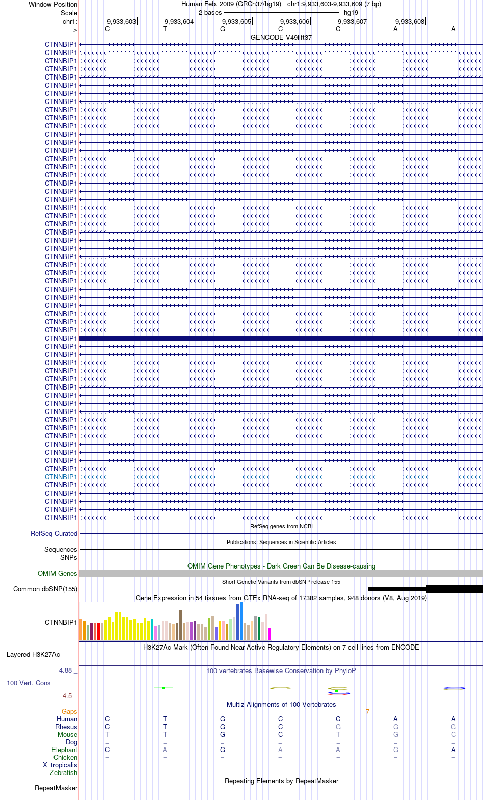This screenshot has height=800, width=484.
Task: Open 'OMIM Gene Phenotypes' track title
Action: 281,566
